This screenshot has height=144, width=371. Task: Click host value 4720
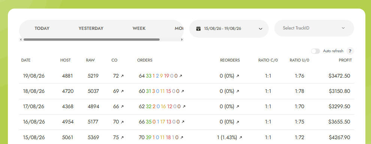68,91
